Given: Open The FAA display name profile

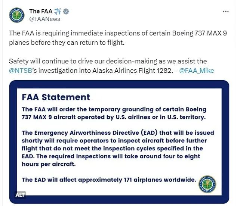Looking at the screenshot, I should pyautogui.click(x=41, y=11).
